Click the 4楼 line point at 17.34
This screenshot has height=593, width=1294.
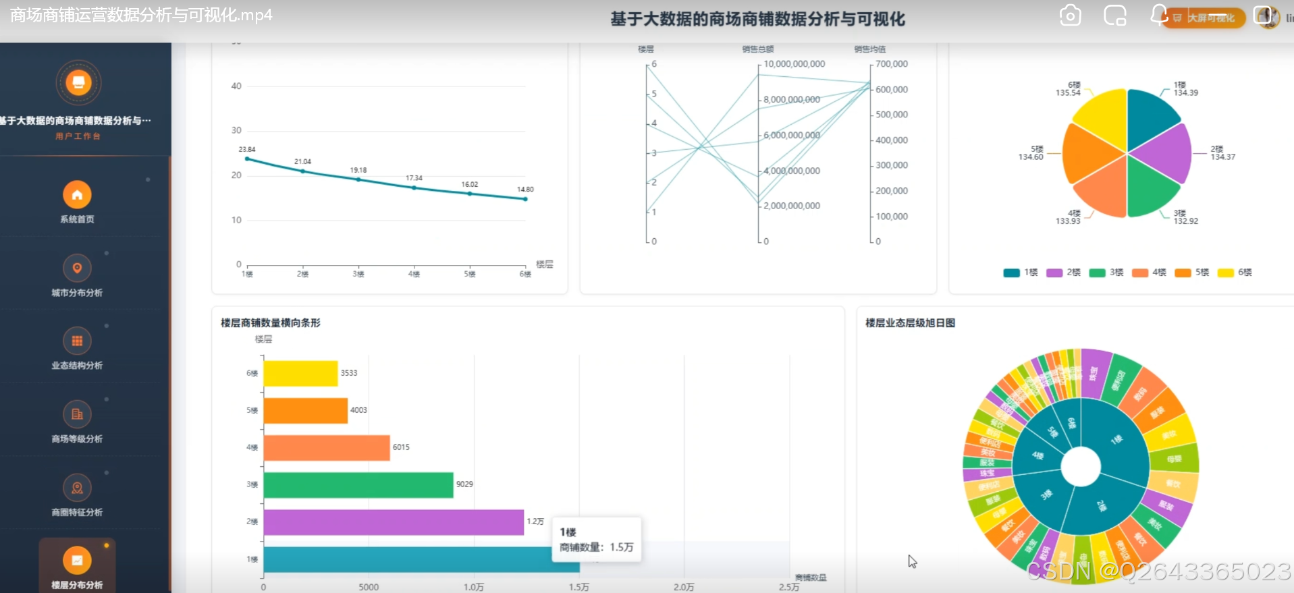(414, 188)
